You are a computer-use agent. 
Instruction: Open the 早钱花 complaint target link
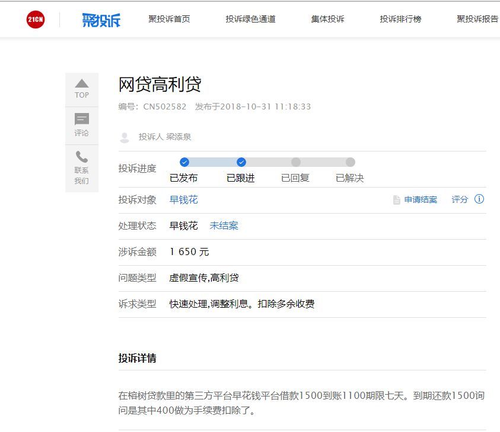pyautogui.click(x=183, y=200)
